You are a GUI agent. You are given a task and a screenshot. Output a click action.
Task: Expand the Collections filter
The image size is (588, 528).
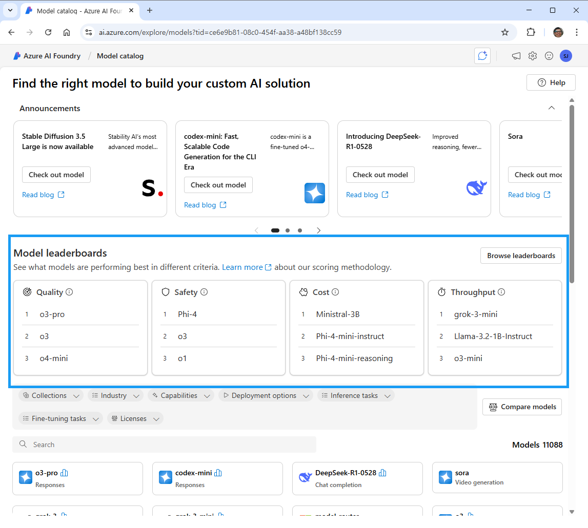click(51, 396)
